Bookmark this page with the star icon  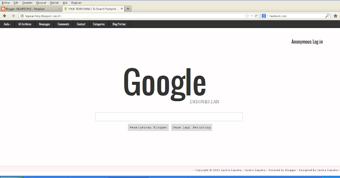click(x=247, y=16)
